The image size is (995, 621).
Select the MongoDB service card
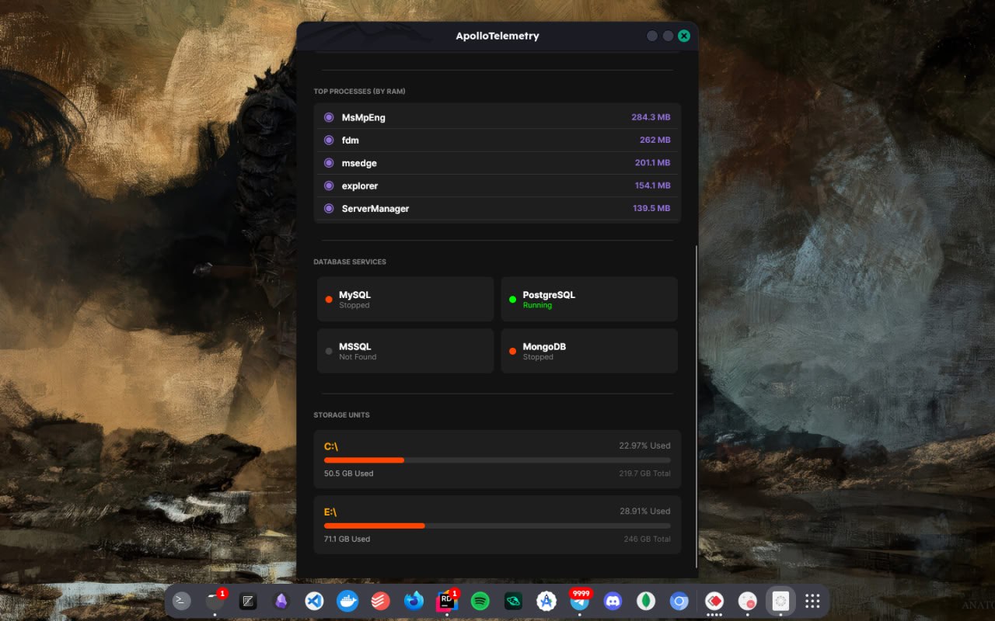[589, 351]
